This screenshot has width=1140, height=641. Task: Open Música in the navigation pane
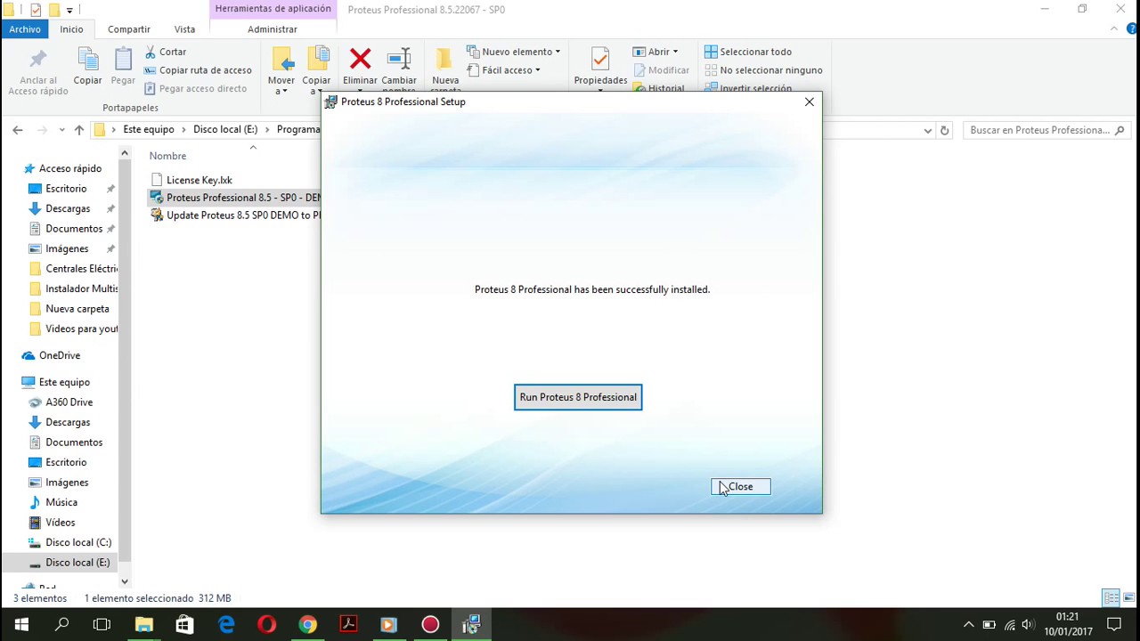(61, 502)
